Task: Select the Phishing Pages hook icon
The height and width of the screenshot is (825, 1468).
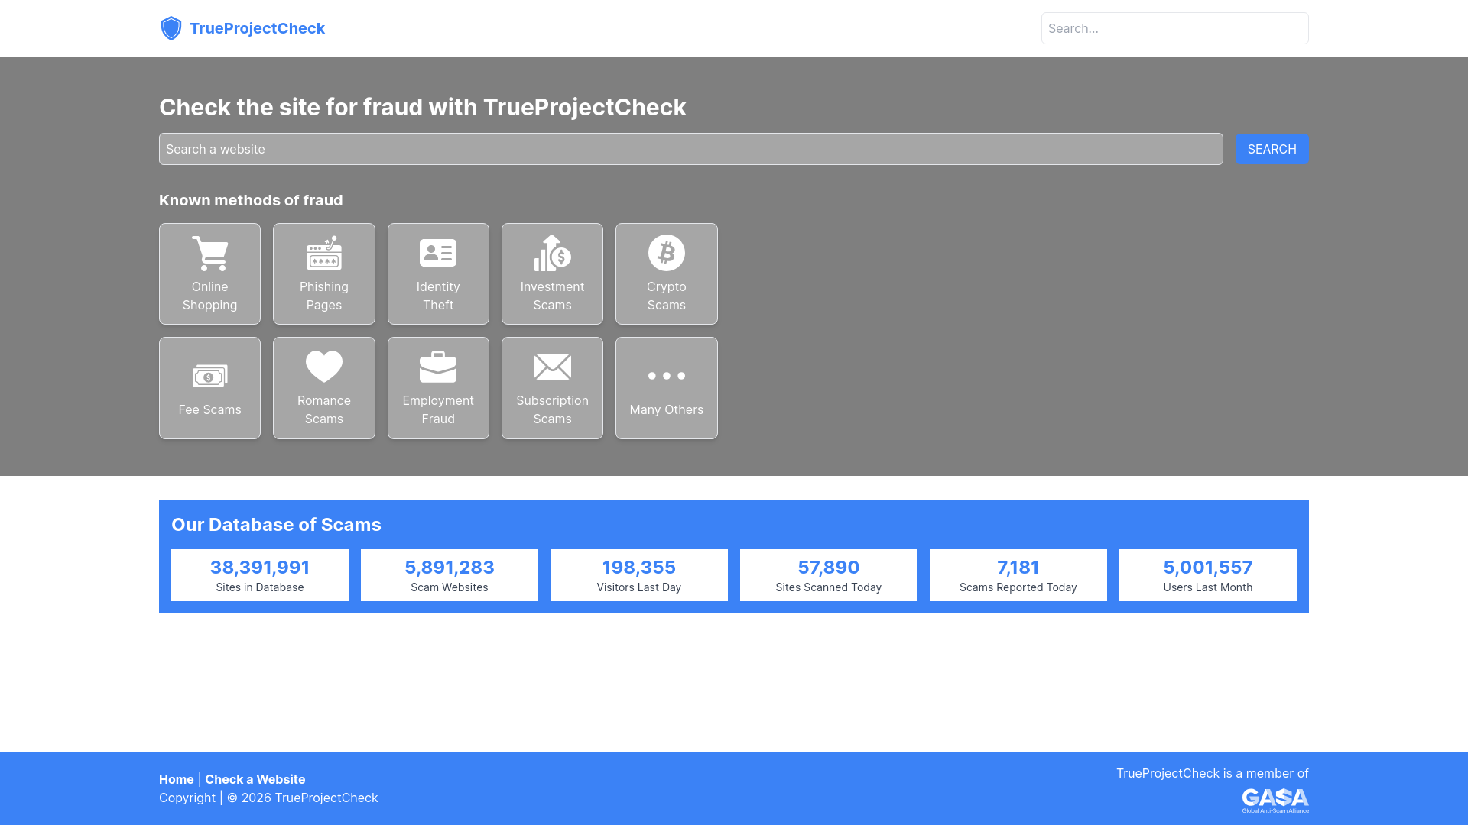Action: point(324,253)
